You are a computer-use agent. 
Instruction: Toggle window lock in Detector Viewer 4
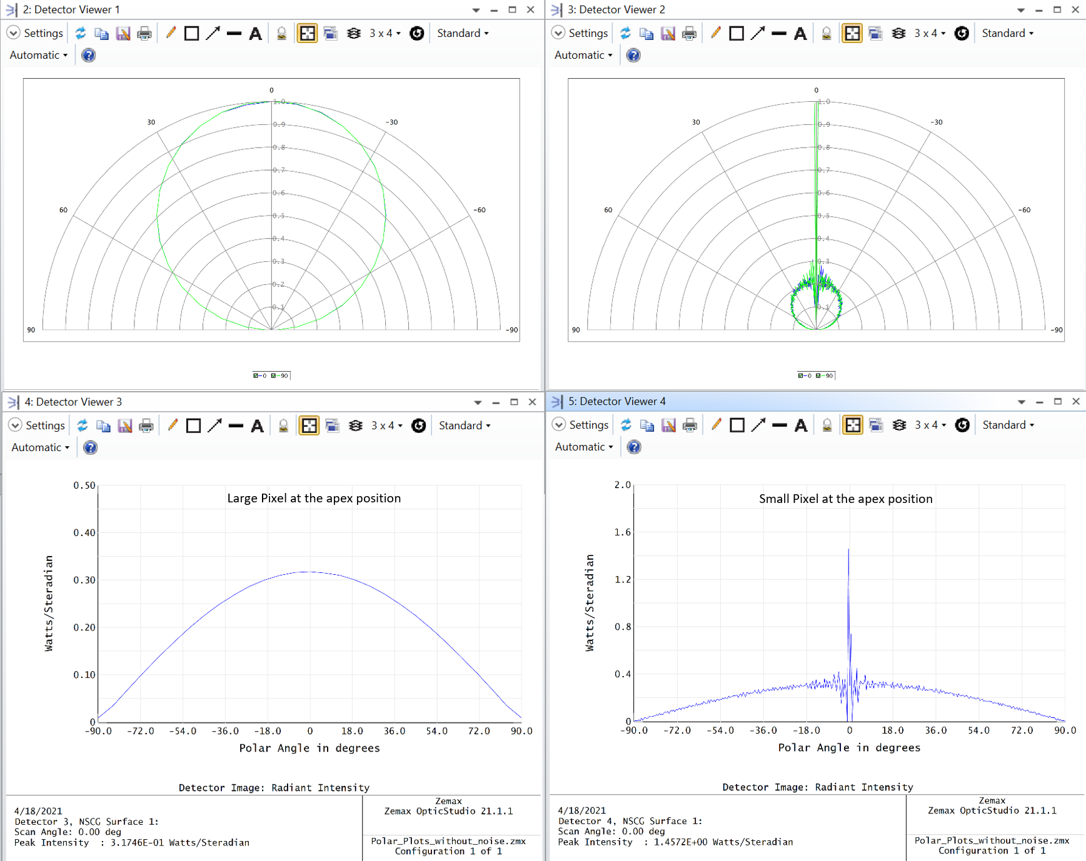pos(827,425)
